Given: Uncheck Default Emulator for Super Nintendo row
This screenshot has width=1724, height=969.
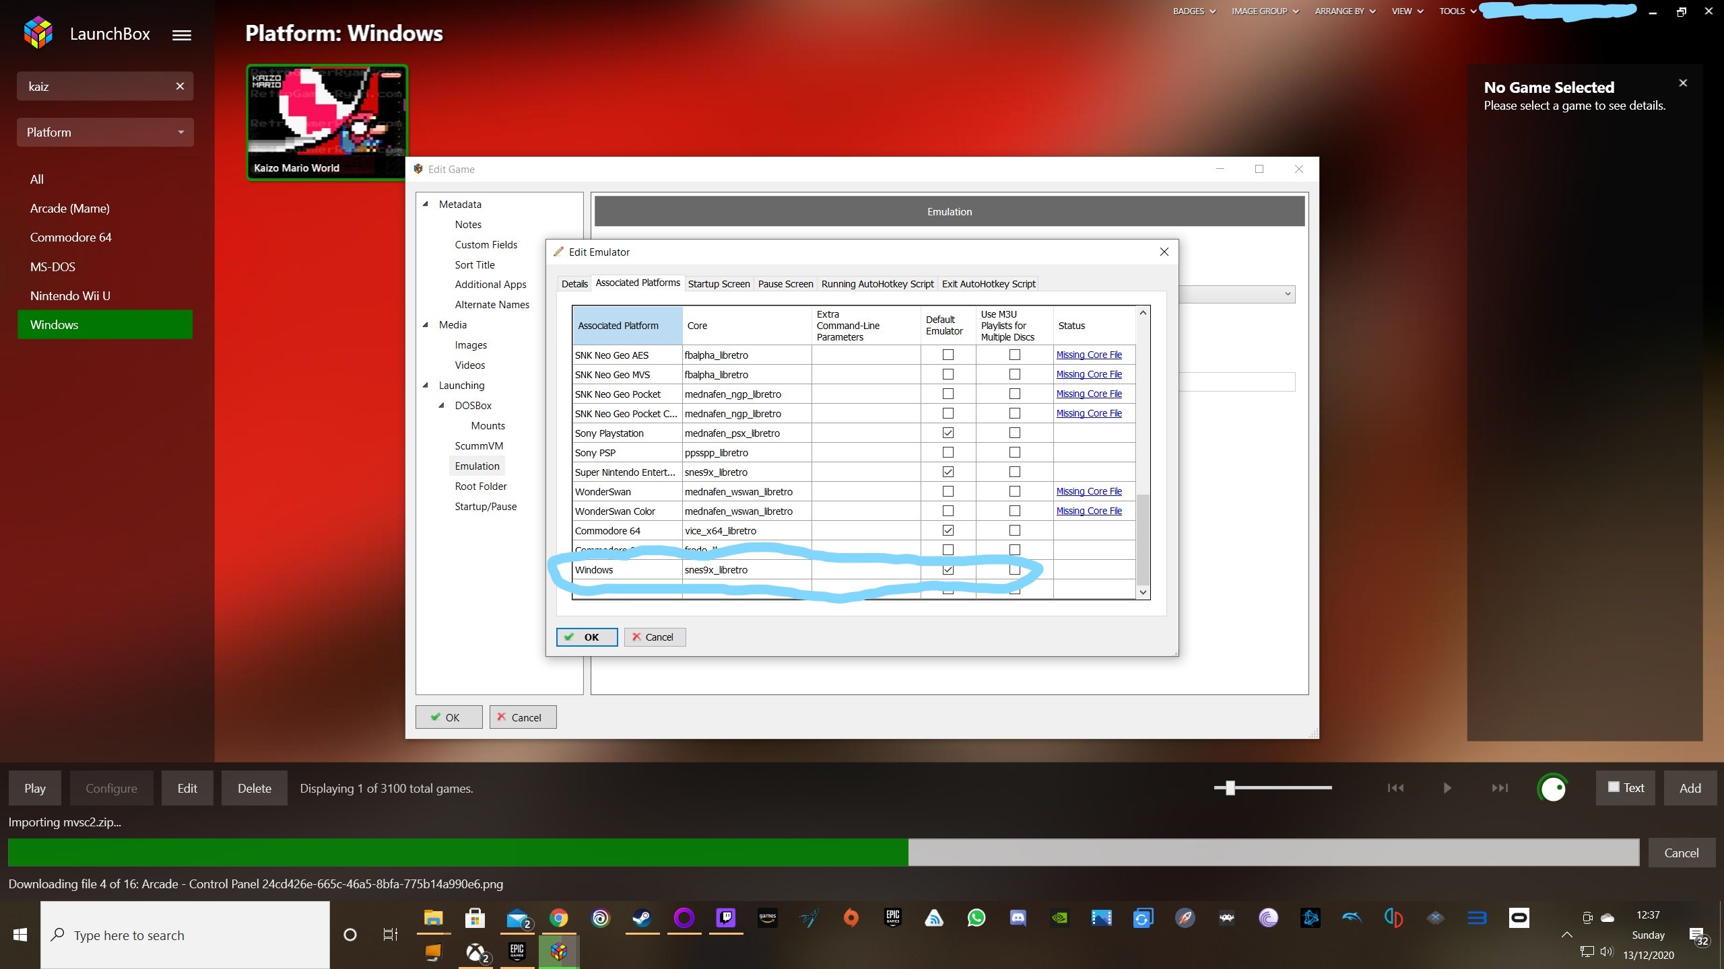Looking at the screenshot, I should click(x=948, y=472).
